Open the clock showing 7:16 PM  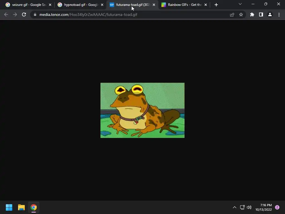coord(264,207)
